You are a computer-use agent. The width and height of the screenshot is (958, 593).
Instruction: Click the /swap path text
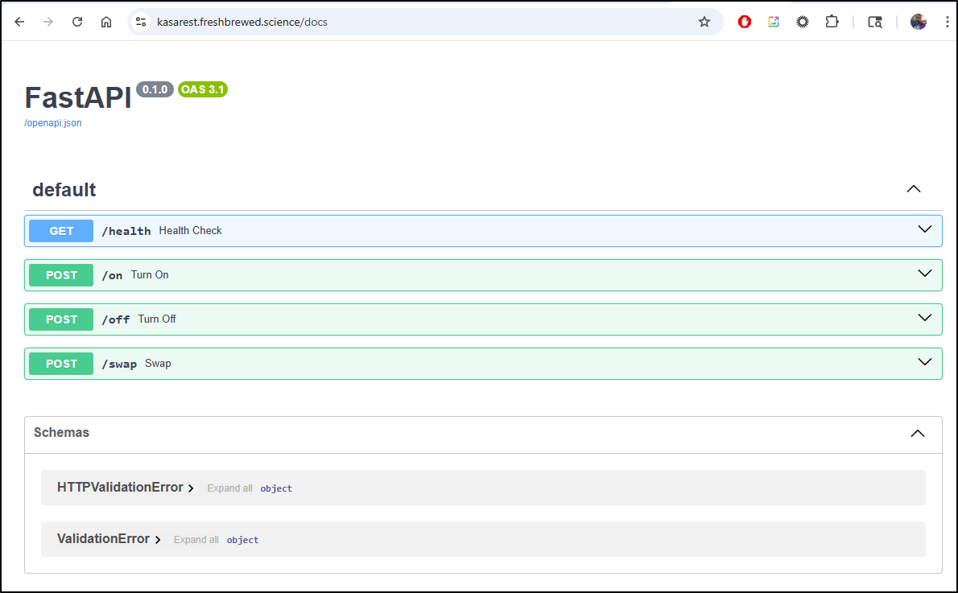[x=119, y=364]
